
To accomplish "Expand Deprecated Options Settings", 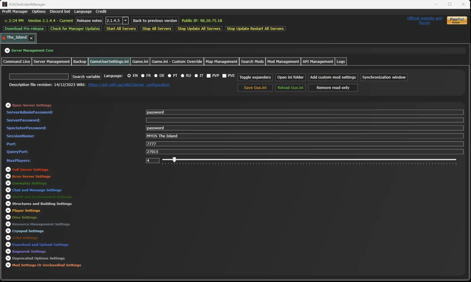I will [8, 258].
